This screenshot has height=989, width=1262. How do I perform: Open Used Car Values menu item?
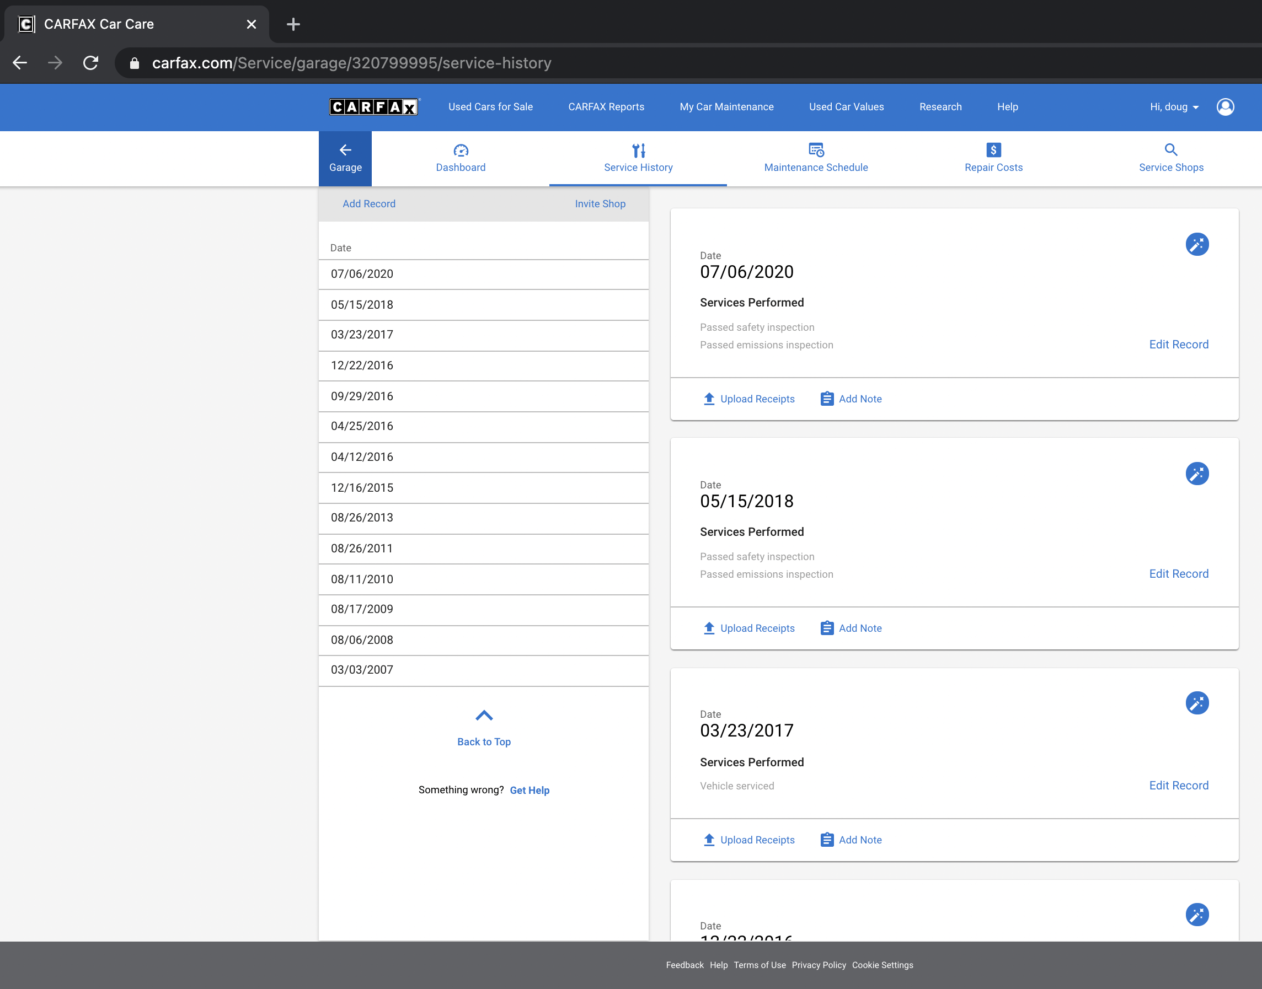click(x=846, y=106)
